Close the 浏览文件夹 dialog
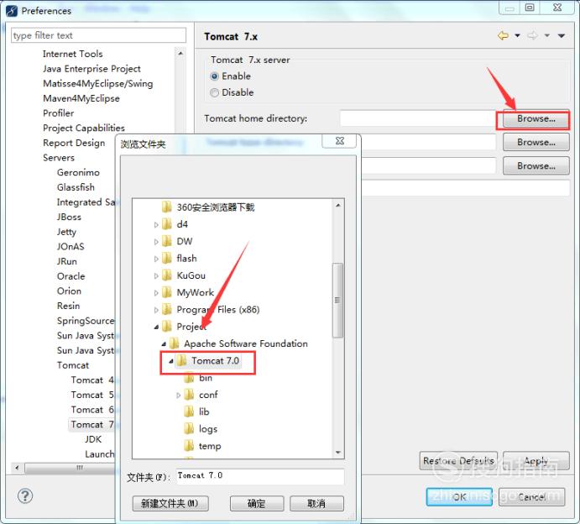 tap(340, 140)
